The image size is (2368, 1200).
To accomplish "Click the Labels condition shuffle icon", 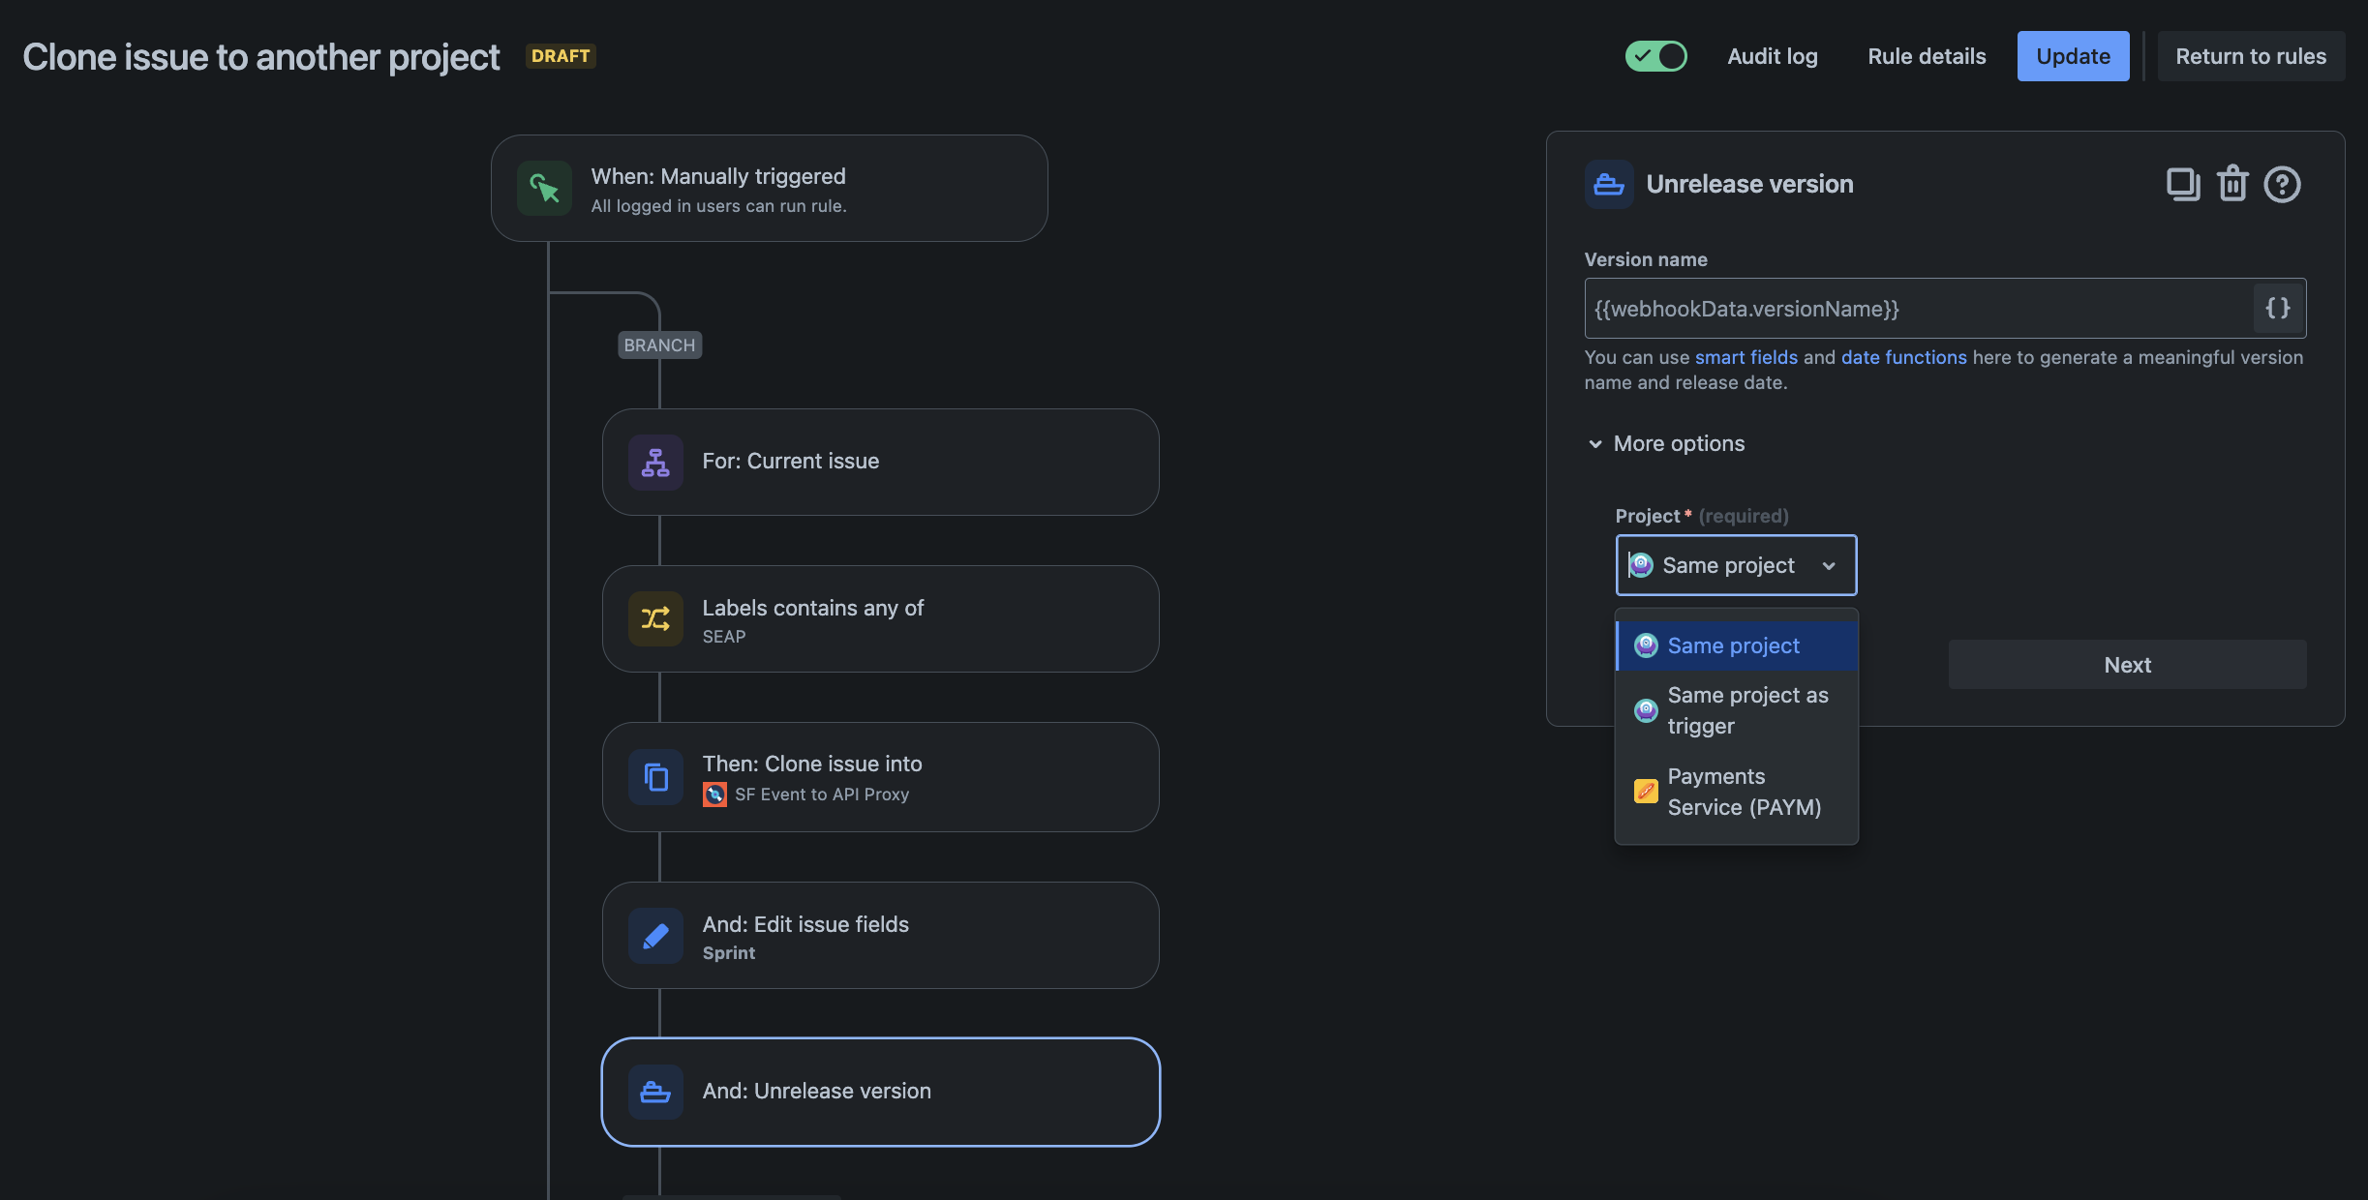I will coord(655,619).
